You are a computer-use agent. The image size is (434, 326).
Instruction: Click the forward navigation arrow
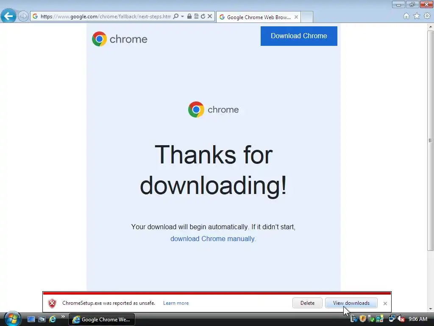point(23,16)
